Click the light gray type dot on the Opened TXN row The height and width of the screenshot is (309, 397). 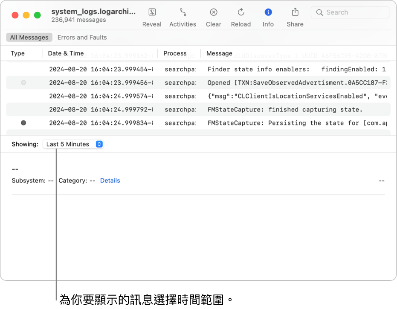click(23, 83)
